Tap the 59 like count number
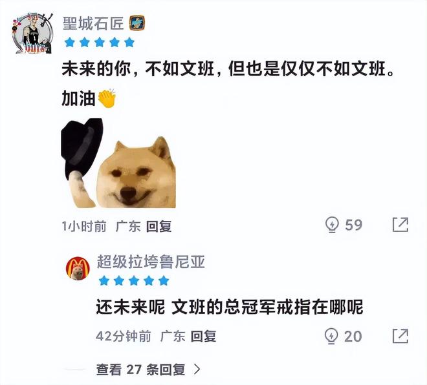The image size is (427, 385). click(354, 225)
